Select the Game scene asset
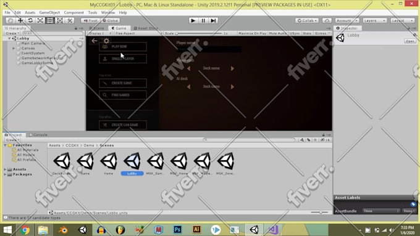The image size is (420, 236). click(85, 163)
